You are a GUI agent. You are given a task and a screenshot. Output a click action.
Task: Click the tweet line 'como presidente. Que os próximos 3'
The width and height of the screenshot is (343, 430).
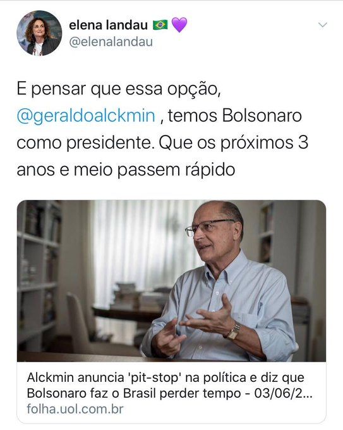click(x=162, y=143)
